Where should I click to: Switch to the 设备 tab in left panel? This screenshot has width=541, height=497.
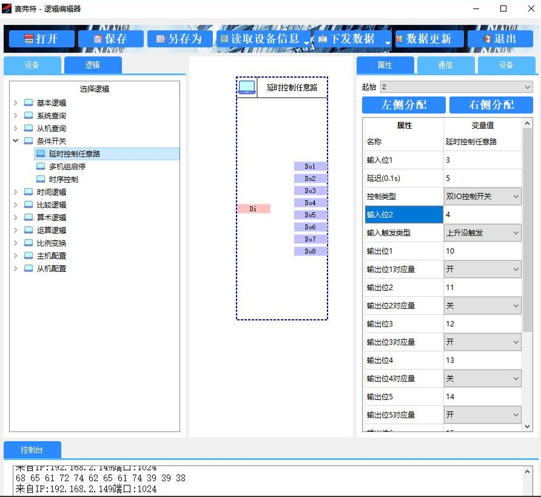click(x=32, y=66)
